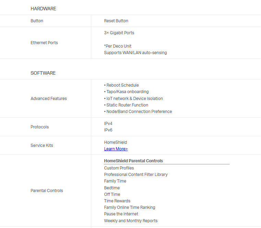Viewport: 261px width, 228px height.
Task: Click the IPv6 protocol text
Action: (x=108, y=130)
